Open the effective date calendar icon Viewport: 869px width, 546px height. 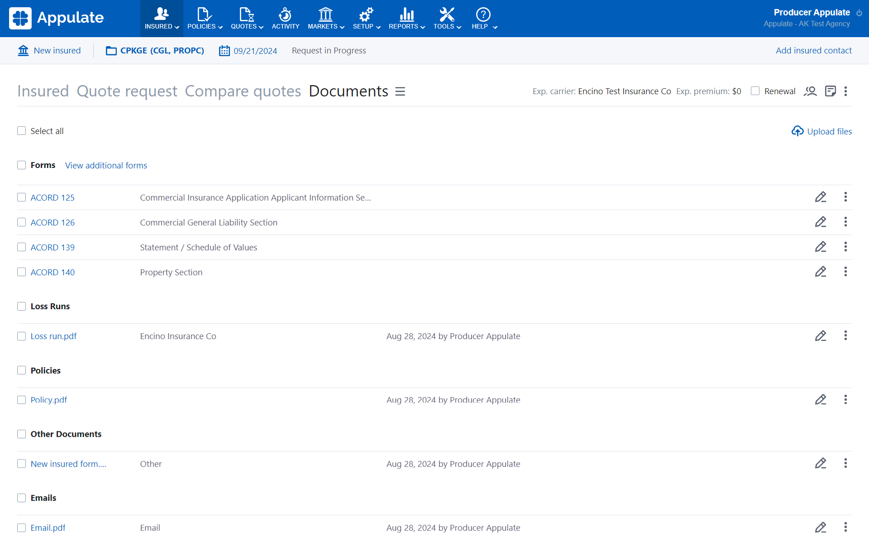click(x=224, y=51)
